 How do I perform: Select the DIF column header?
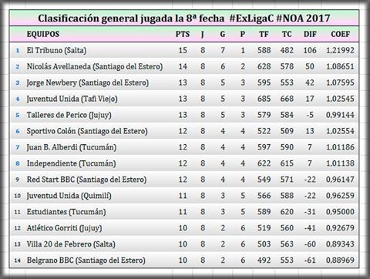(x=310, y=34)
